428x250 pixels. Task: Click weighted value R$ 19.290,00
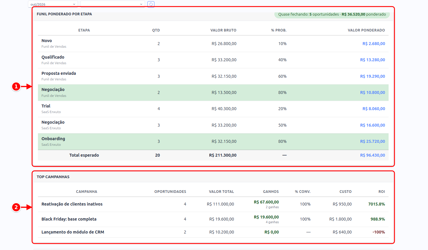point(372,76)
